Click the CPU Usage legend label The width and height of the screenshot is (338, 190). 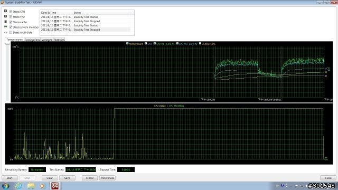159,106
